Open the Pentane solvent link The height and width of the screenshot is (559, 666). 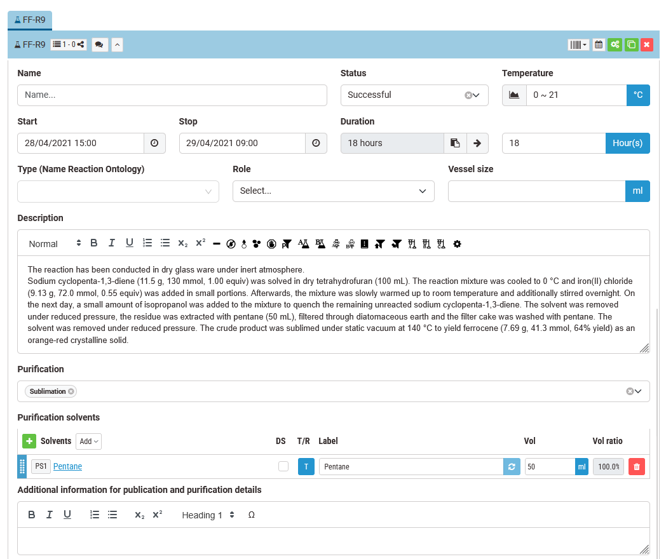(67, 467)
